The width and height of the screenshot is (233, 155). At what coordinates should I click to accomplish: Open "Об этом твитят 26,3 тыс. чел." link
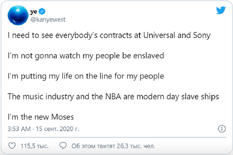(x=113, y=146)
